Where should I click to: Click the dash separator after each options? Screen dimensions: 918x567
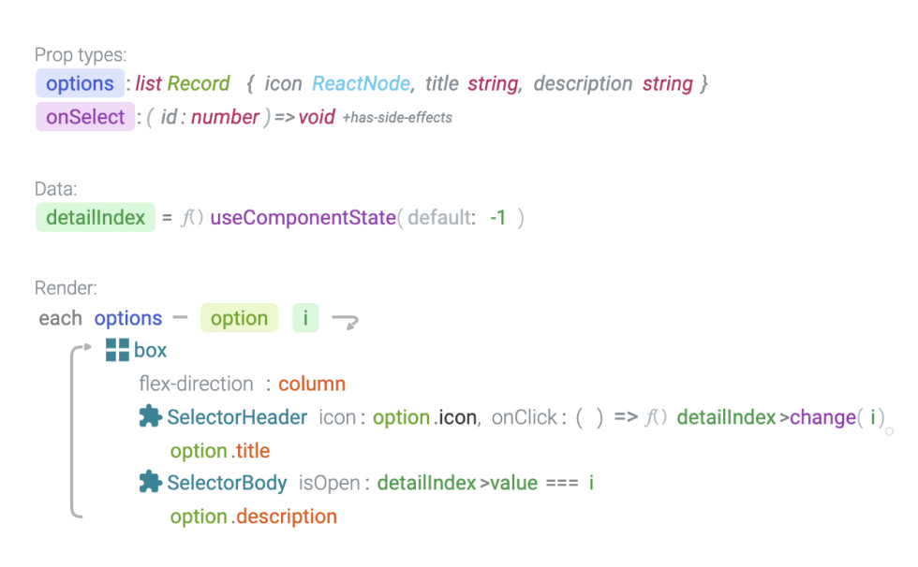180,317
